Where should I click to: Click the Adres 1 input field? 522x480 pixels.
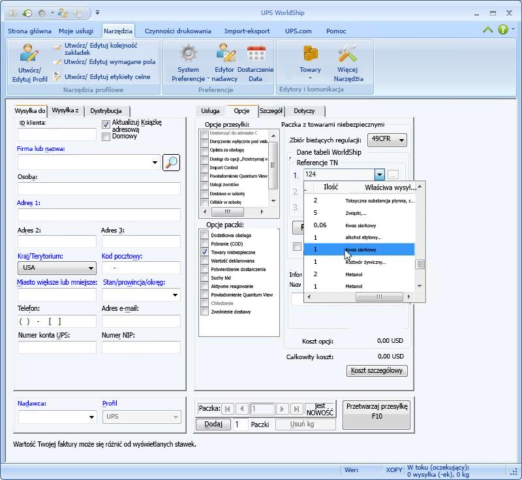click(99, 215)
